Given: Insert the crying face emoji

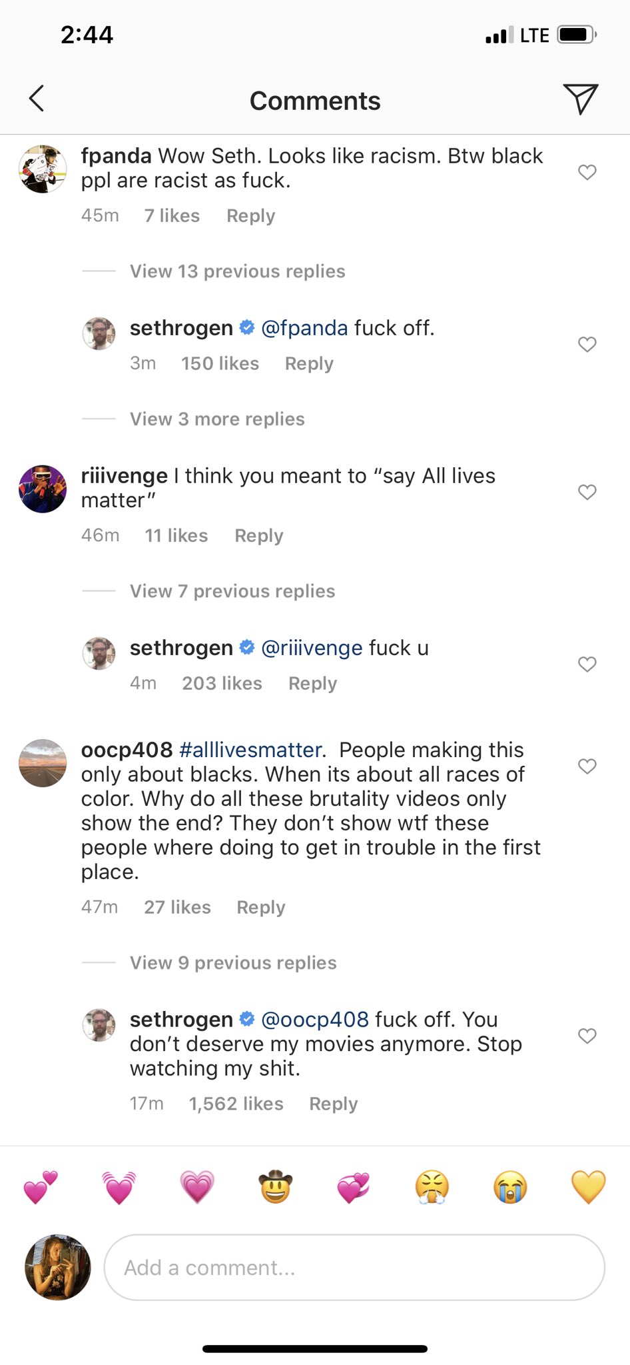Looking at the screenshot, I should tap(510, 1187).
